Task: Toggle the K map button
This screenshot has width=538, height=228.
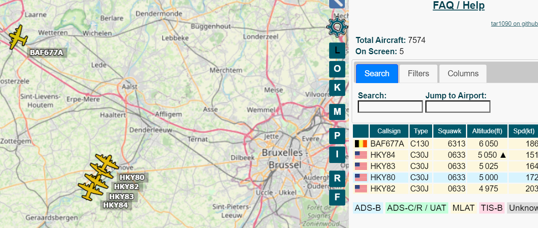Action: (x=337, y=88)
